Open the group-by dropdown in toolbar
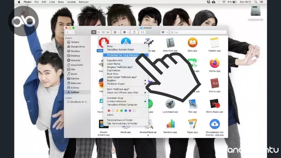The image size is (281, 158). pos(116,32)
